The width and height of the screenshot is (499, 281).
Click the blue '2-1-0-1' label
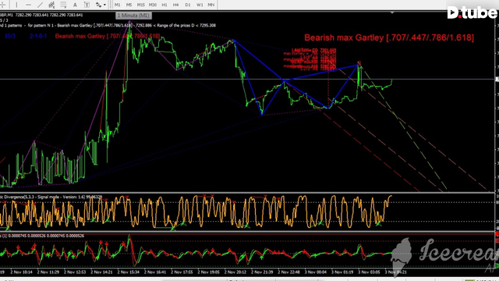click(x=38, y=36)
